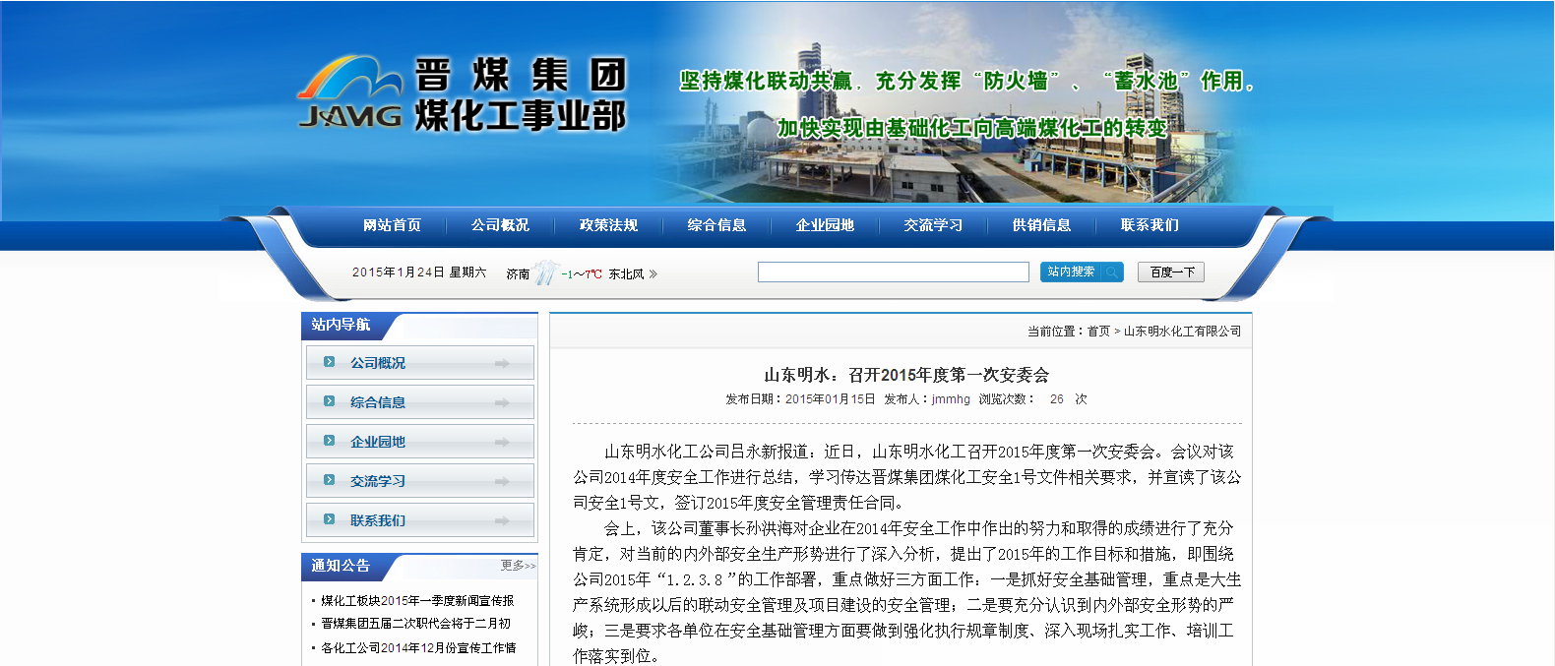Click the view count 26
The width and height of the screenshot is (1555, 666).
coord(1057,399)
